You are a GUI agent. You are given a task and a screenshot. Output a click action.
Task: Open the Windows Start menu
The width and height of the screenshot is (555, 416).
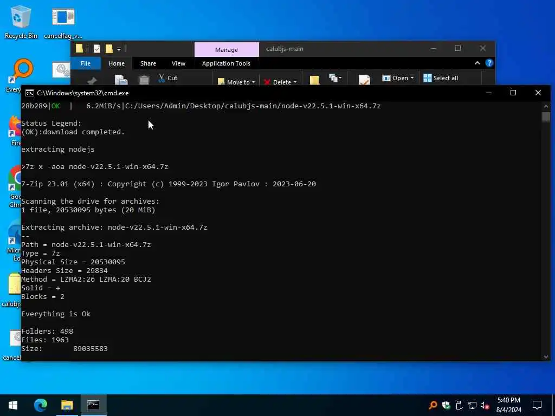pyautogui.click(x=13, y=405)
